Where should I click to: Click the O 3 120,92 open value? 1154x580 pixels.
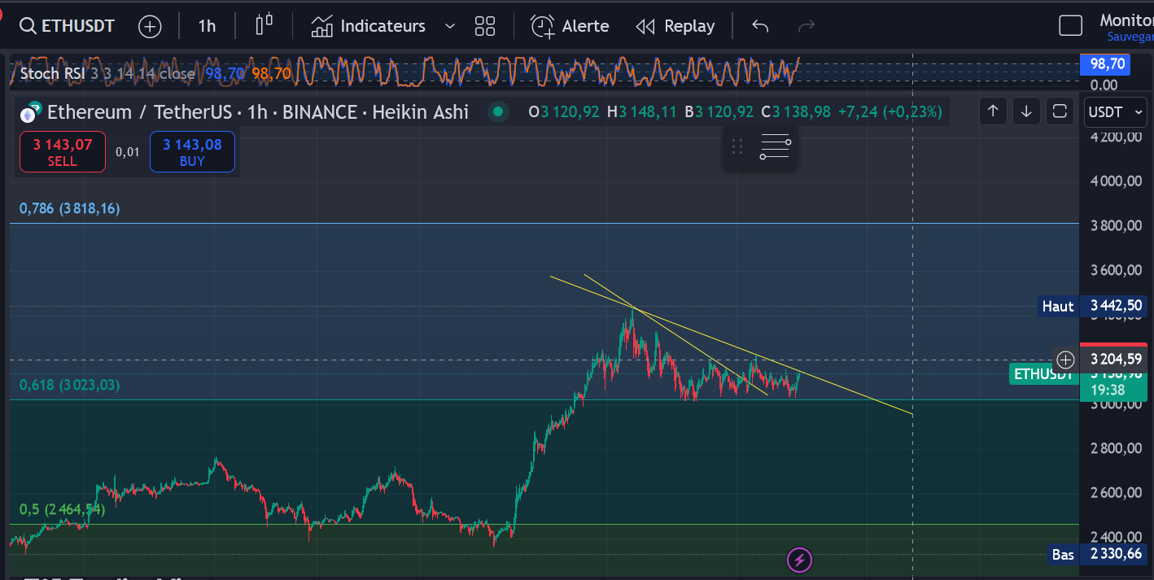564,112
